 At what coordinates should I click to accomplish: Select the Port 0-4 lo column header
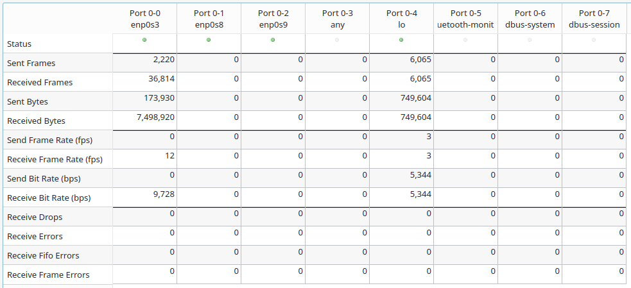pos(402,19)
